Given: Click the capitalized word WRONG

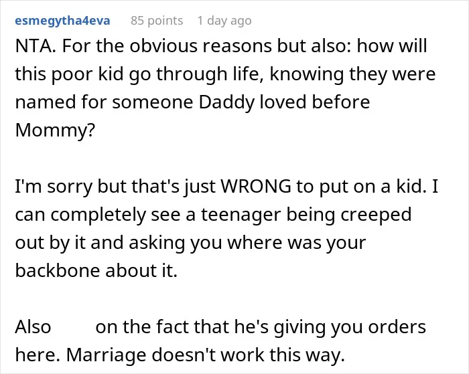Looking at the screenshot, I should (255, 187).
